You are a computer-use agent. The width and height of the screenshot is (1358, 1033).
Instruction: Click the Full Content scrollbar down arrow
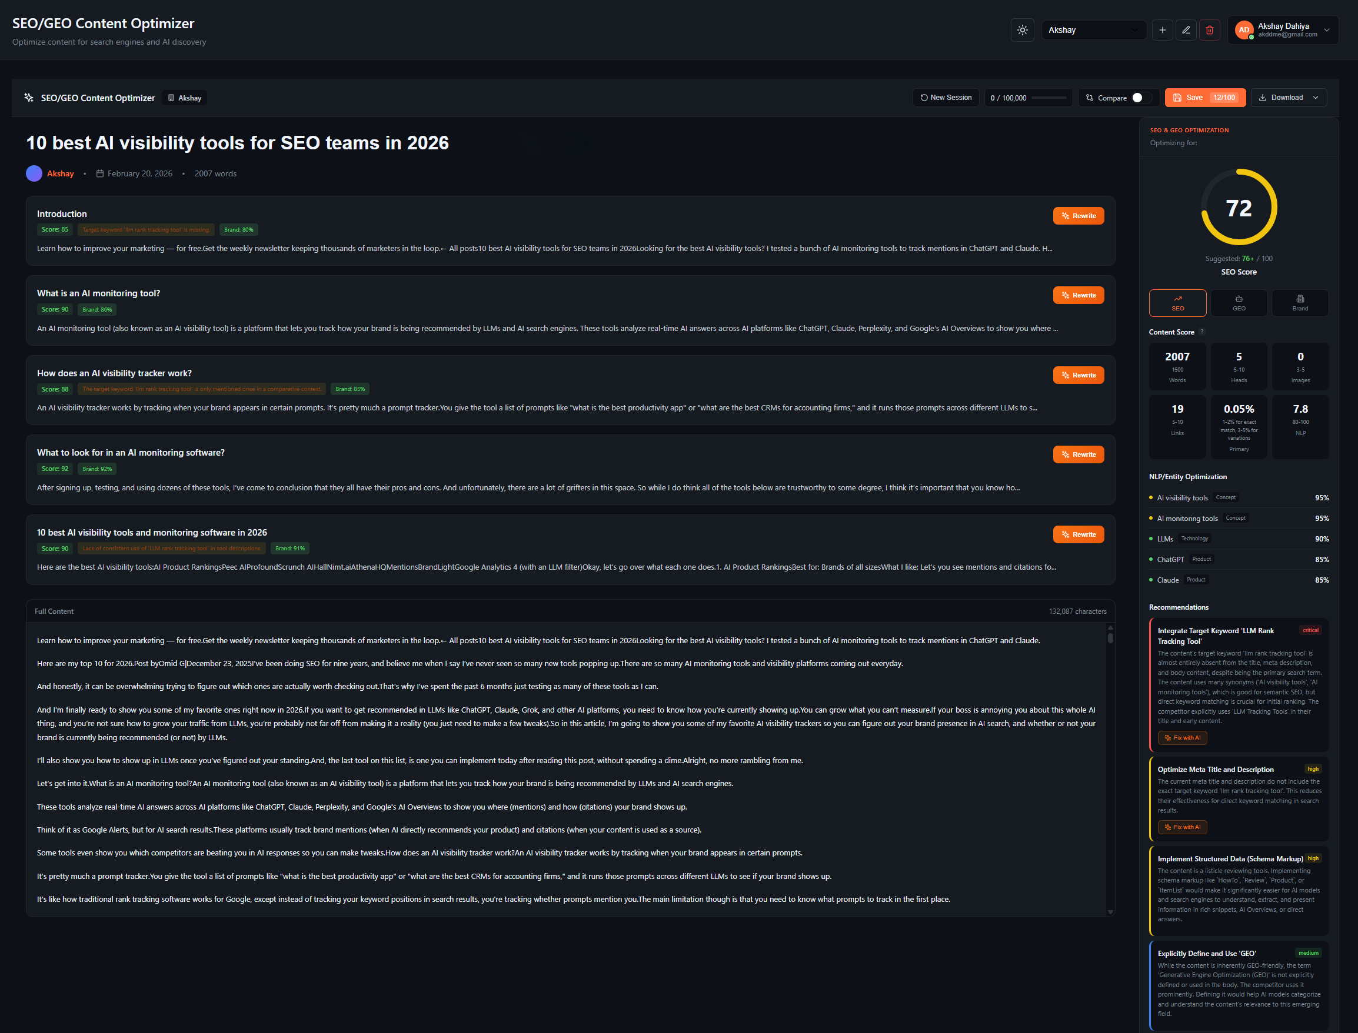1110,912
